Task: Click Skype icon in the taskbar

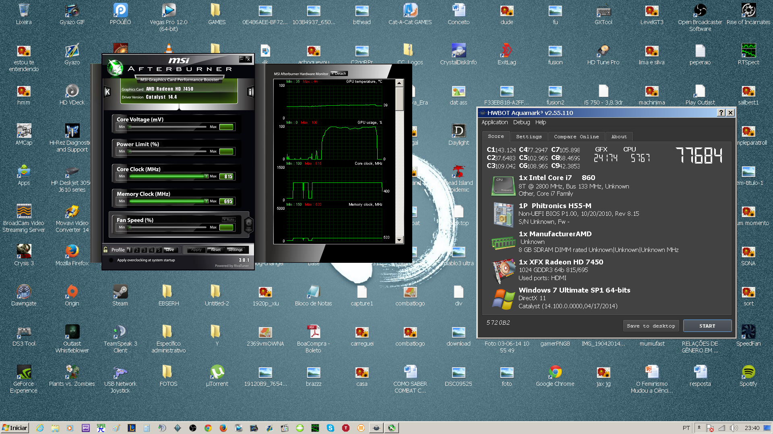Action: tap(331, 428)
